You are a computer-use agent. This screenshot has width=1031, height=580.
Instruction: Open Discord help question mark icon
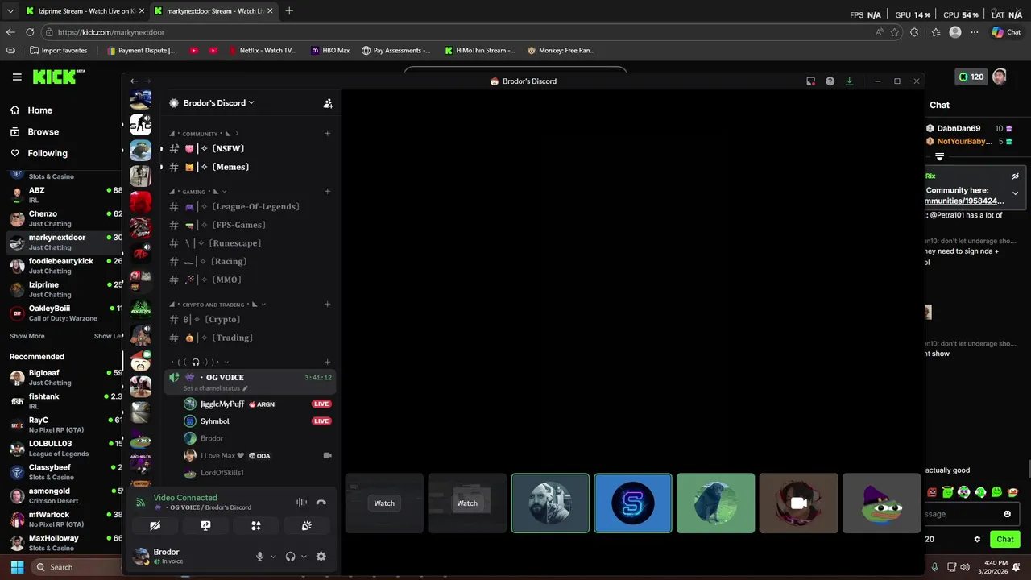point(830,81)
